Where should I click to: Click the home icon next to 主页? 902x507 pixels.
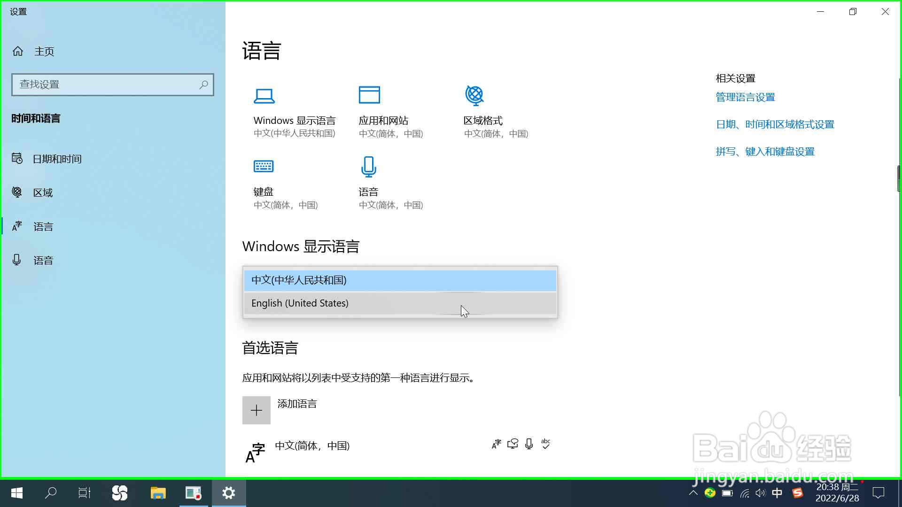point(18,51)
